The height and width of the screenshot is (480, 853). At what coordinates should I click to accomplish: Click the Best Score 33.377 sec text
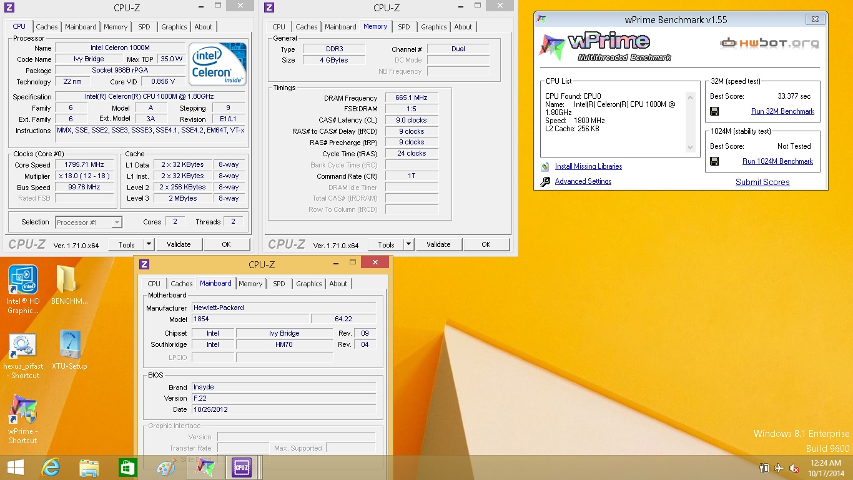tap(794, 96)
